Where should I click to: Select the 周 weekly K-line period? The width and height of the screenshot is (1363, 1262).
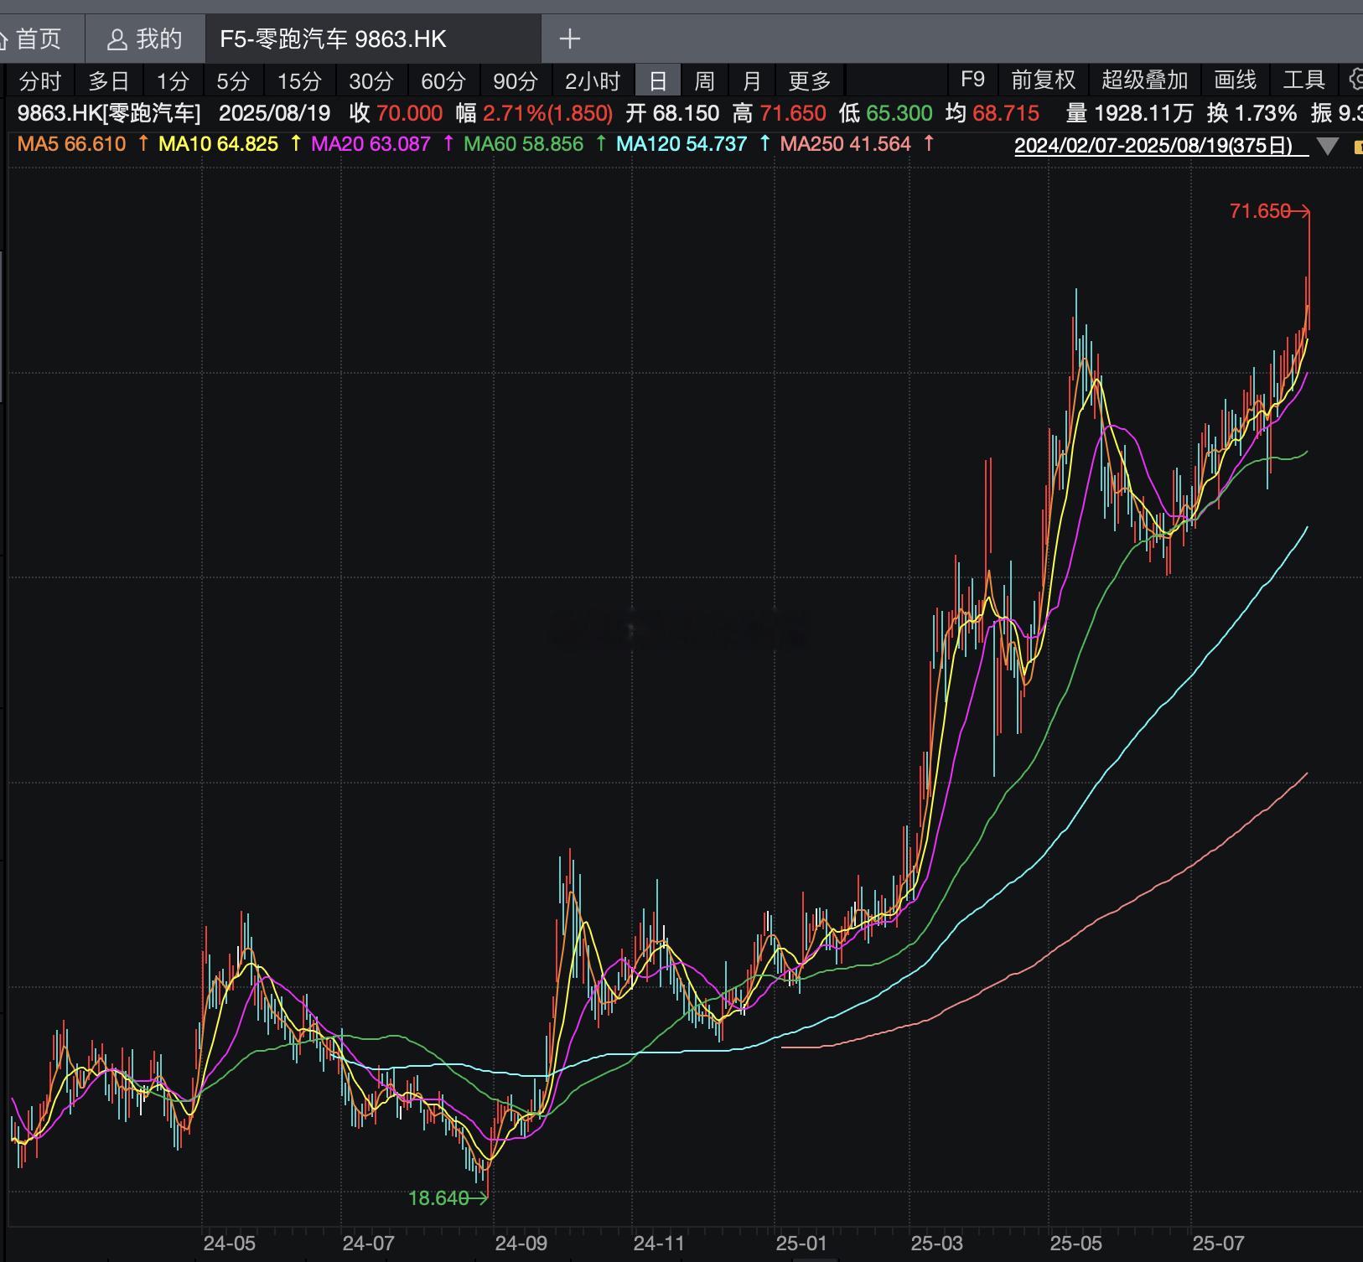tap(704, 81)
